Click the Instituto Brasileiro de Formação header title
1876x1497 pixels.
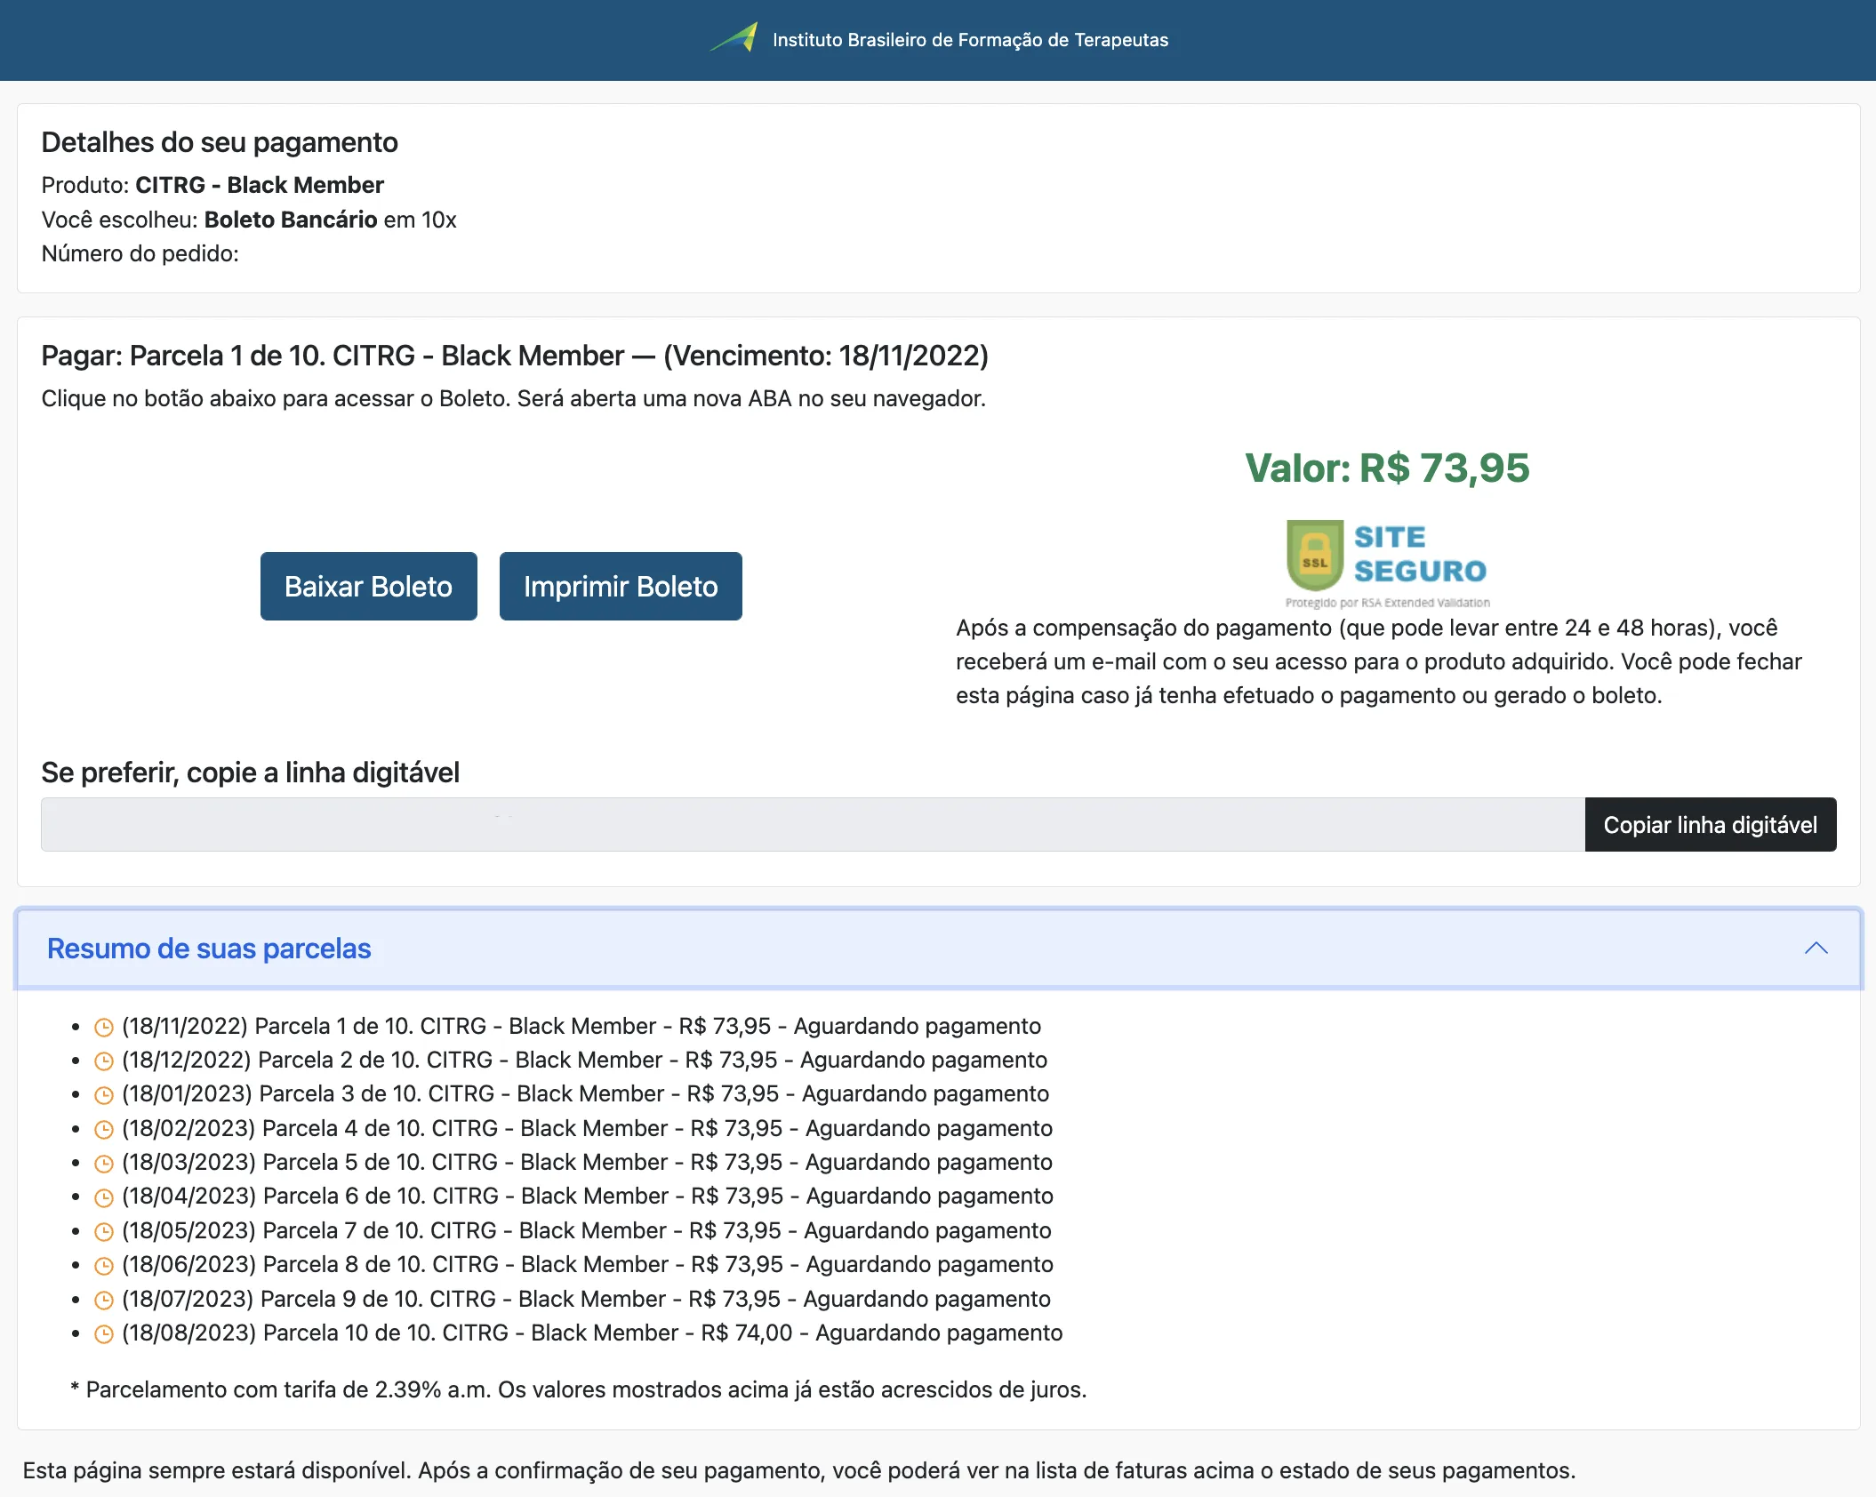click(x=970, y=40)
